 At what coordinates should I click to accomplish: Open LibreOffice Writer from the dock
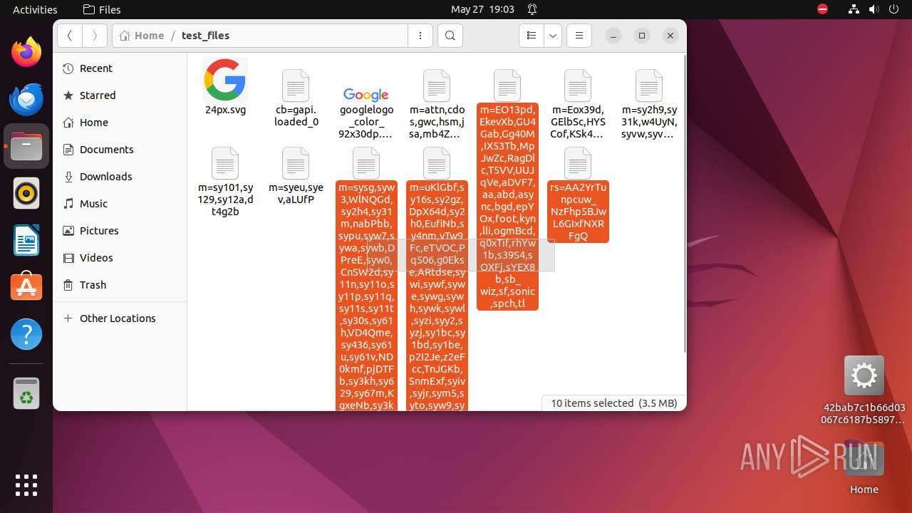(x=26, y=240)
